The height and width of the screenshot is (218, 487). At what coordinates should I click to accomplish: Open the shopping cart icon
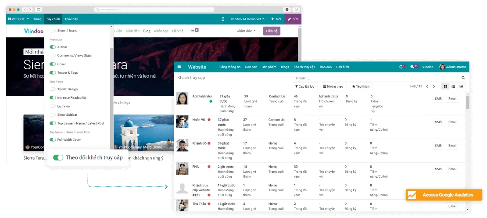193,31
